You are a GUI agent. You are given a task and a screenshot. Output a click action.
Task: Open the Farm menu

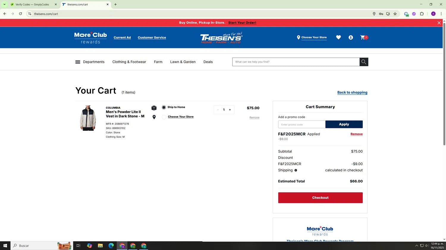(158, 62)
